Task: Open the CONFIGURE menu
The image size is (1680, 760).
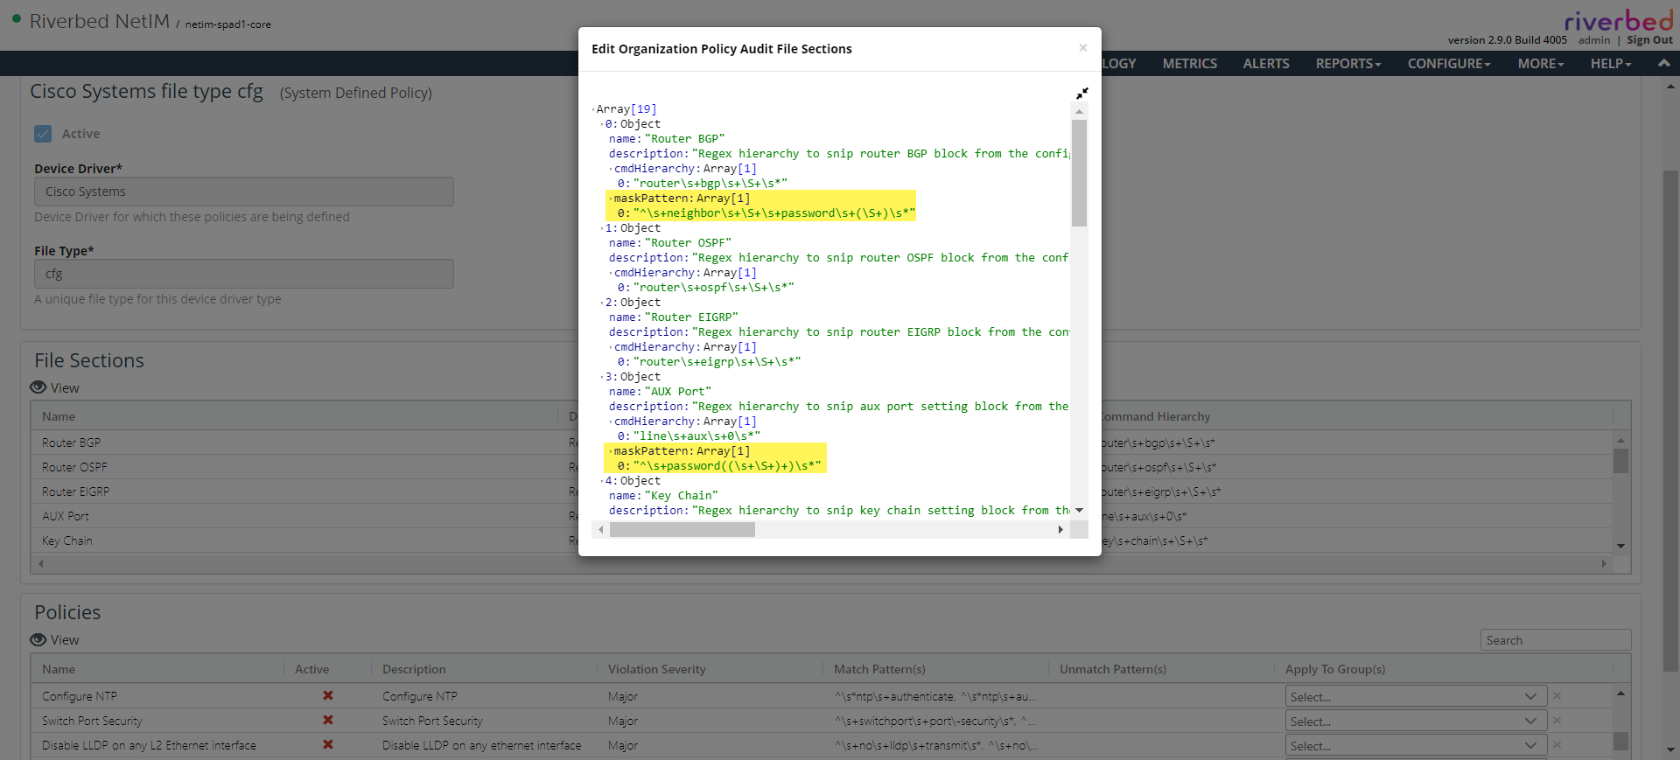Action: point(1448,64)
